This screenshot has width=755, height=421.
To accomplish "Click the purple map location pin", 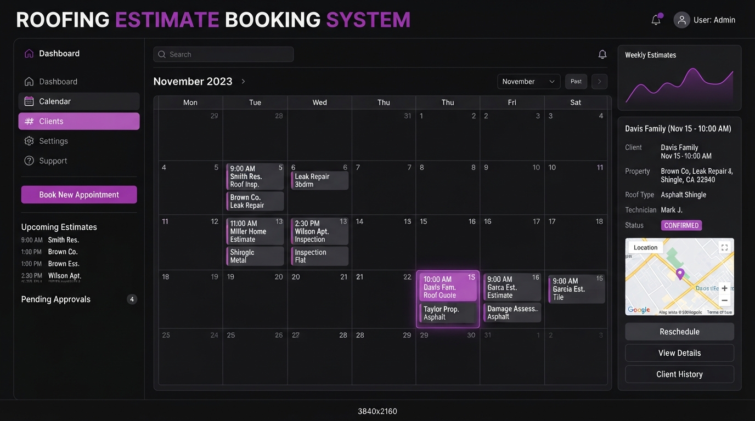I will [680, 274].
